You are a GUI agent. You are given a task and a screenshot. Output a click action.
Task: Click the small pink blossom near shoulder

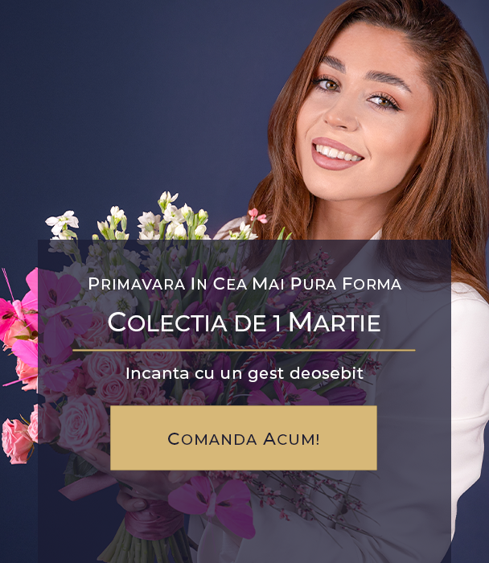click(257, 215)
